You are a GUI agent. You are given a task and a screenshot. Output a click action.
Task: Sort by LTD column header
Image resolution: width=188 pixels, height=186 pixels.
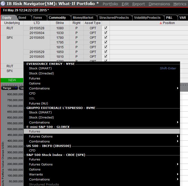click(37, 23)
